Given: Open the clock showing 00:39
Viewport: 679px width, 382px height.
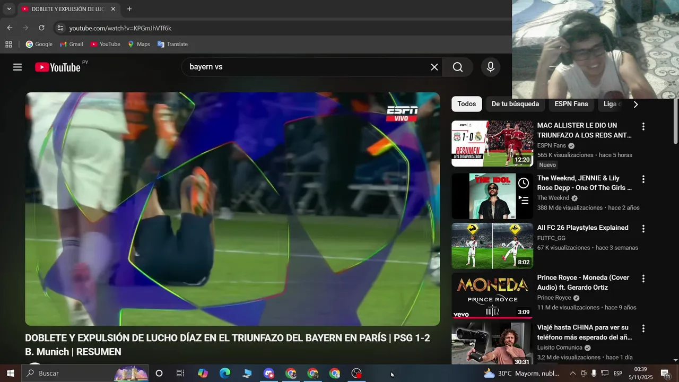Looking at the screenshot, I should 640,374.
